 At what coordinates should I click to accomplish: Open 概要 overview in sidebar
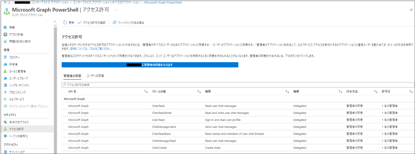click(x=12, y=27)
